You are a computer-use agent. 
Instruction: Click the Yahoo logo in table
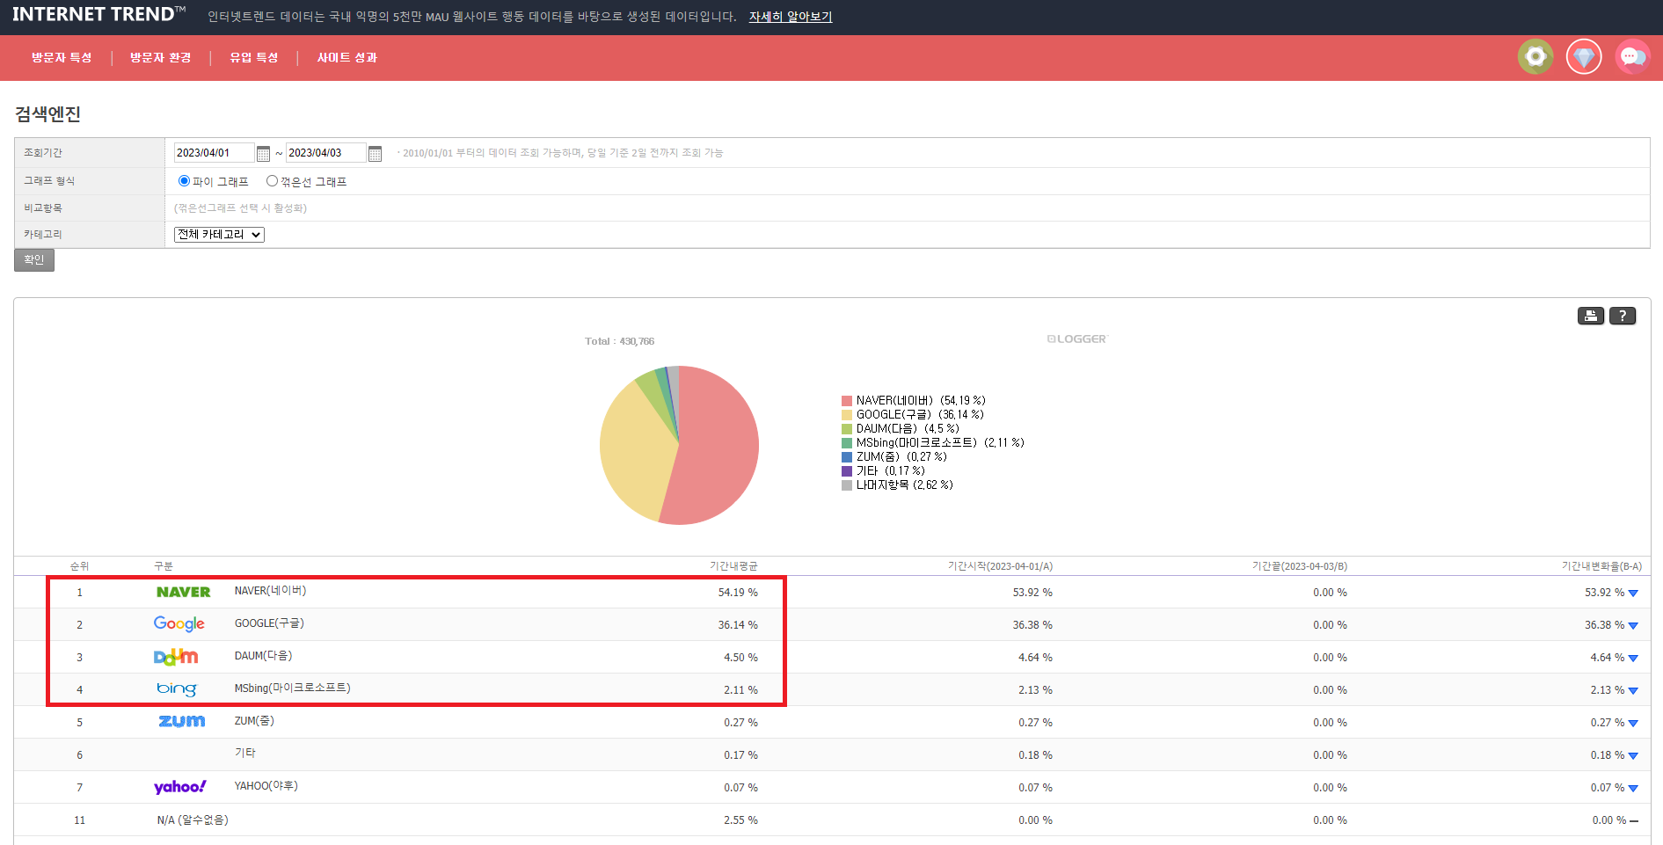point(180,787)
